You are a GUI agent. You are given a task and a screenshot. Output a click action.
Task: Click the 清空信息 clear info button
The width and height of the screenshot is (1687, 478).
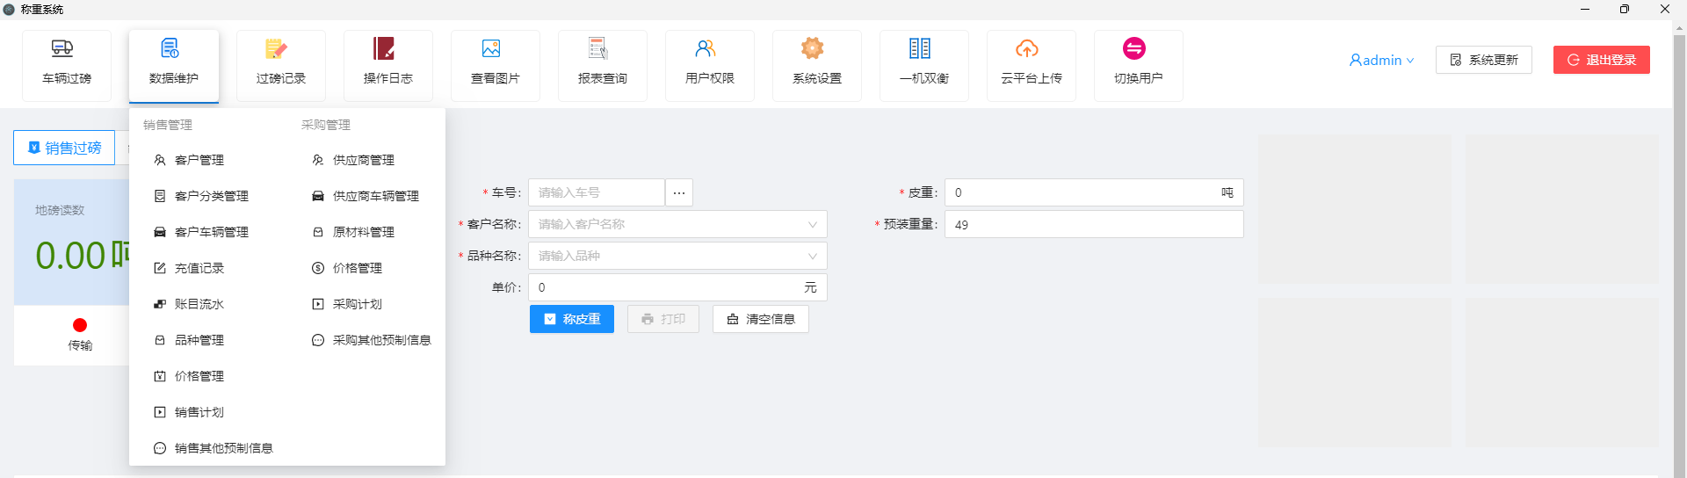point(760,319)
